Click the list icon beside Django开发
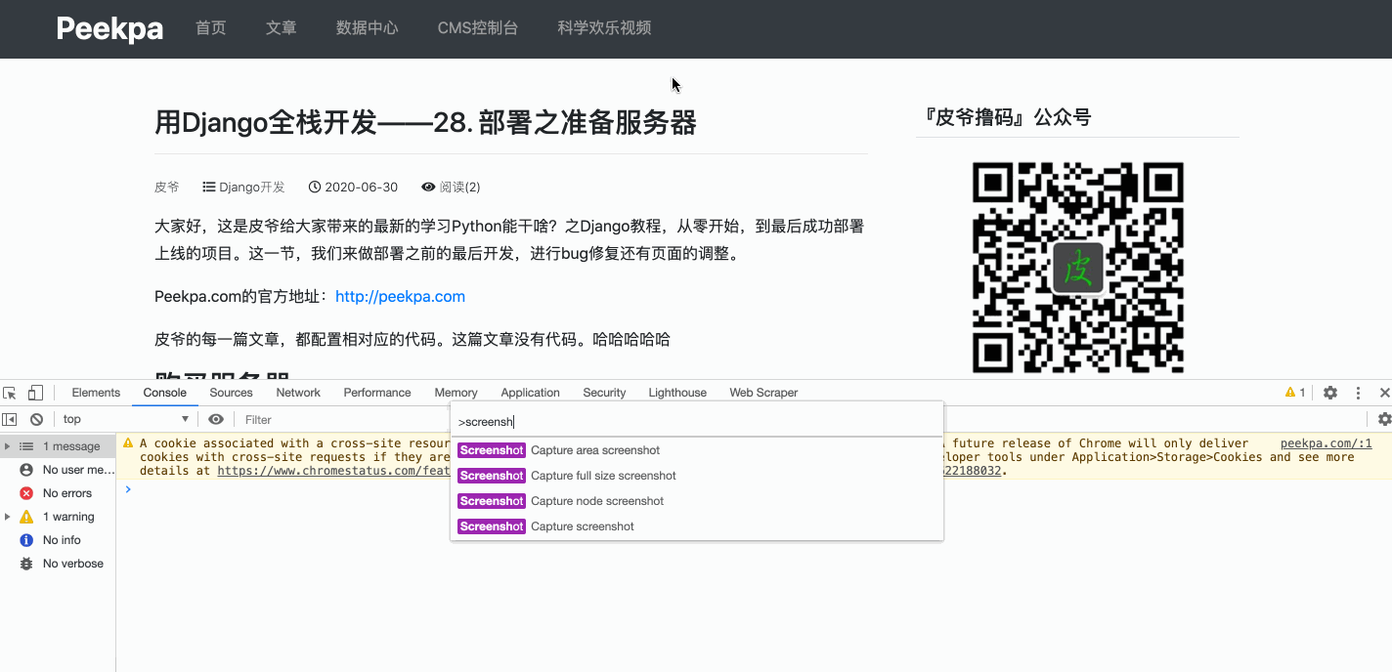The width and height of the screenshot is (1392, 672). click(x=208, y=187)
